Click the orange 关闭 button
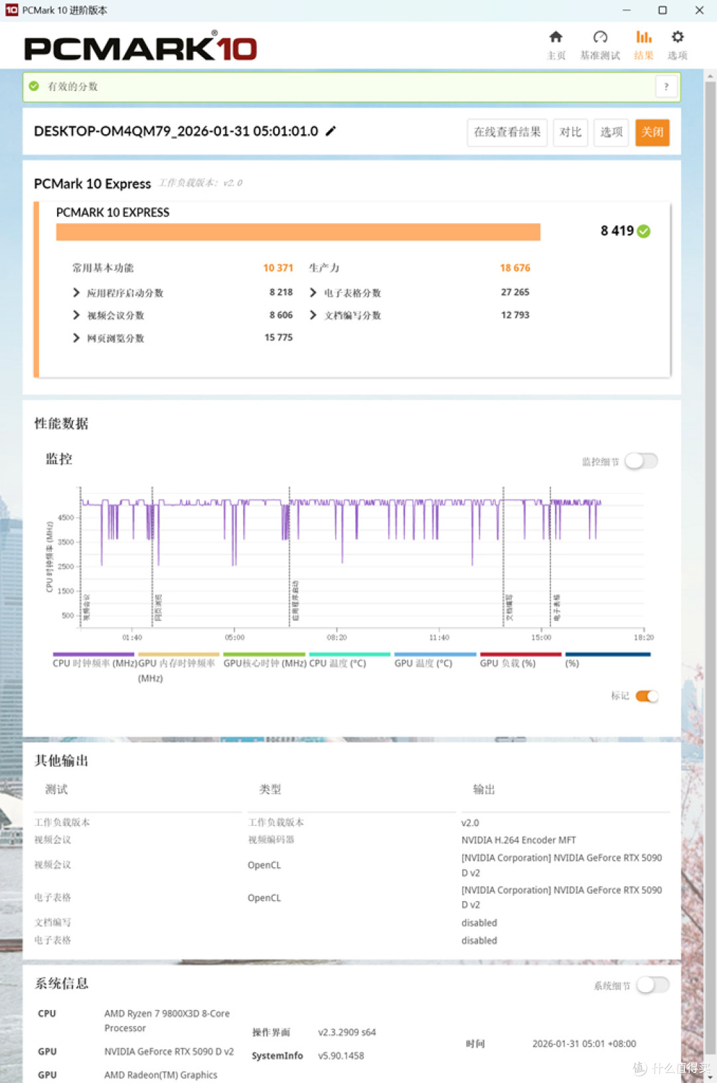 click(x=653, y=132)
